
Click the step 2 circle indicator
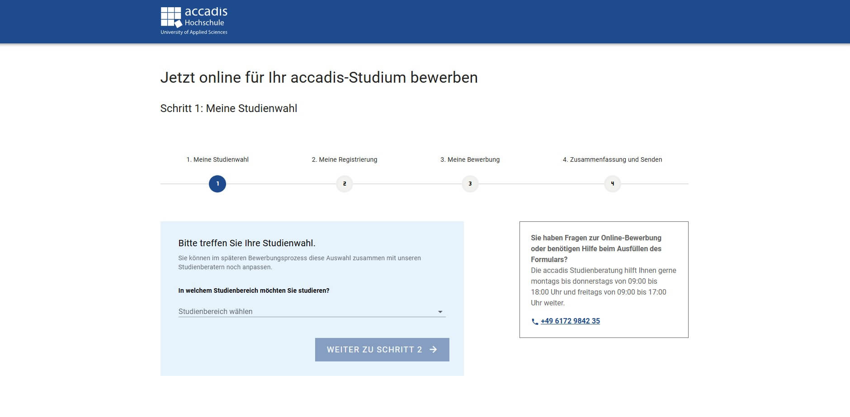(345, 184)
